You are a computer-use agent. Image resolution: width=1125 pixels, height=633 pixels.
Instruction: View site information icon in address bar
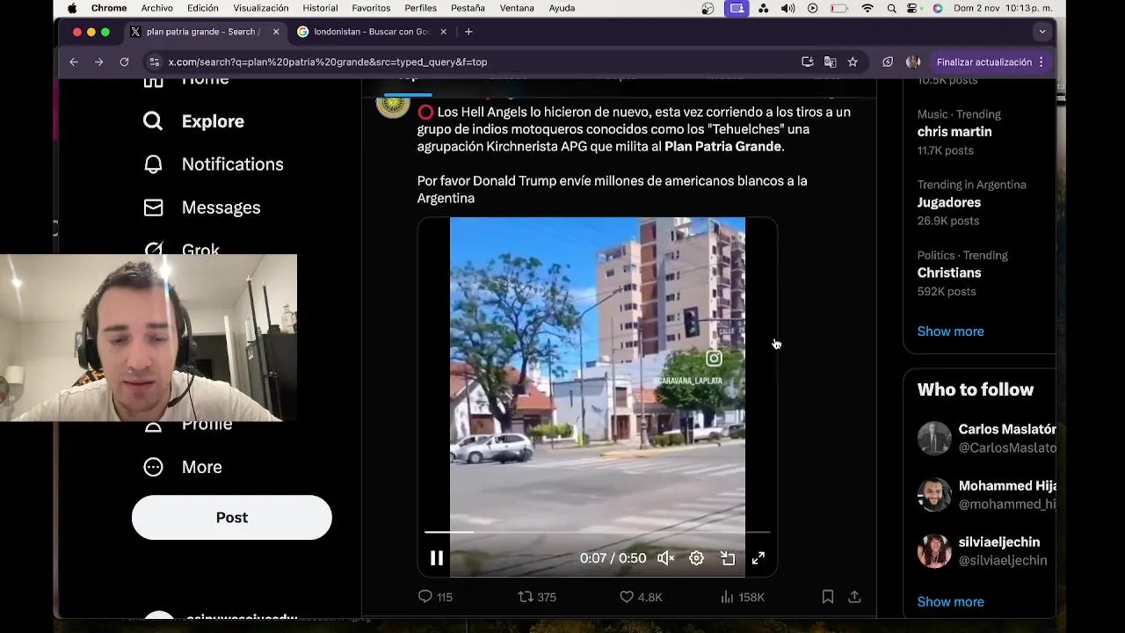coord(155,62)
